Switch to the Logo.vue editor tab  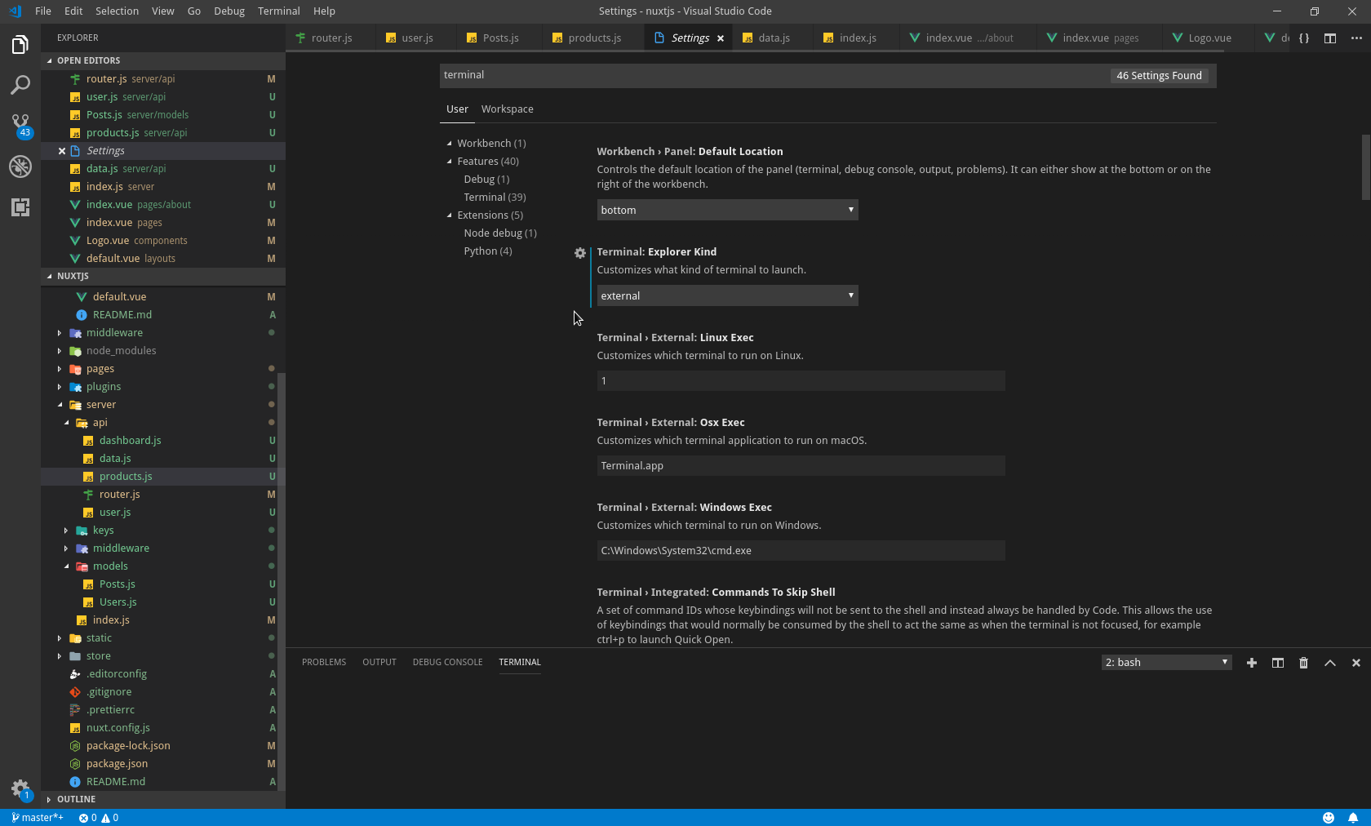[x=1209, y=38]
